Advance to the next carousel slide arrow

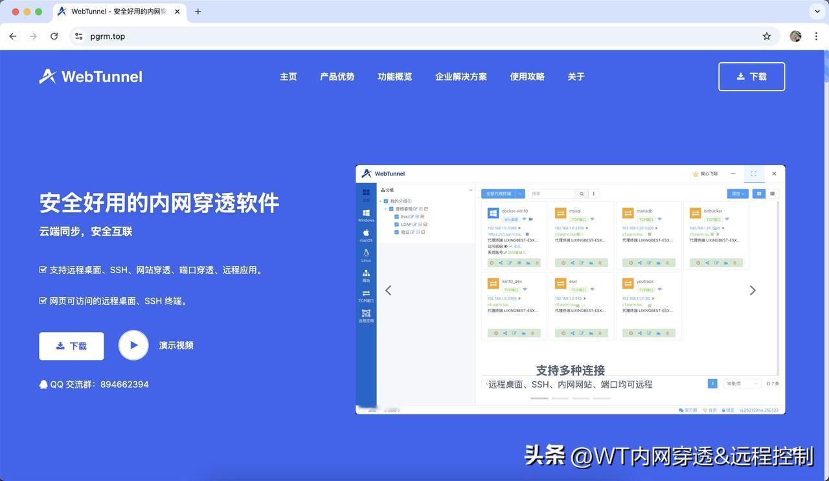753,290
